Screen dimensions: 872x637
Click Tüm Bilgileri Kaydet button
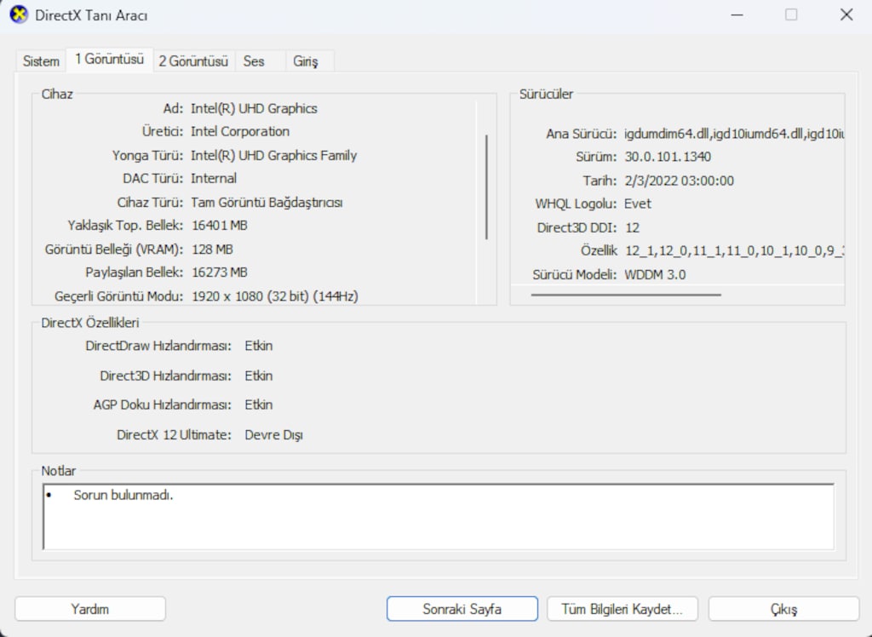coord(622,609)
